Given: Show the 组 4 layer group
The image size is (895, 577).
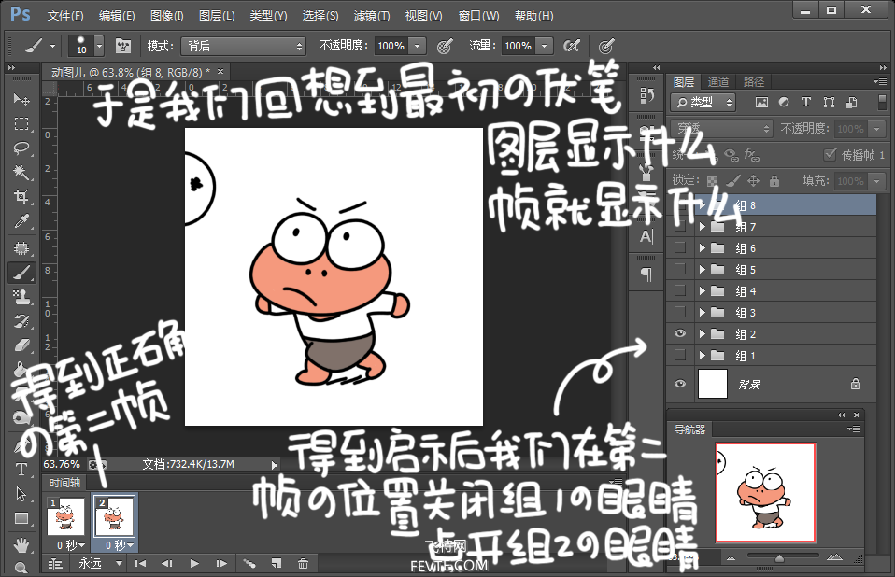Looking at the screenshot, I should point(680,290).
